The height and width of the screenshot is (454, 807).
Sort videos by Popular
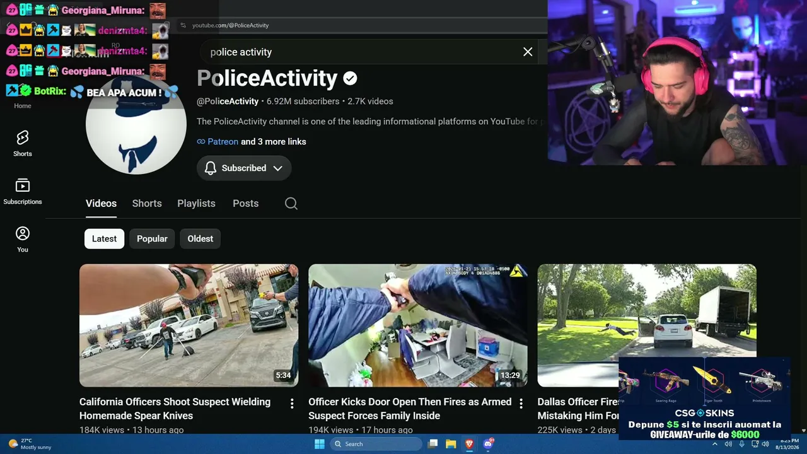[152, 238]
